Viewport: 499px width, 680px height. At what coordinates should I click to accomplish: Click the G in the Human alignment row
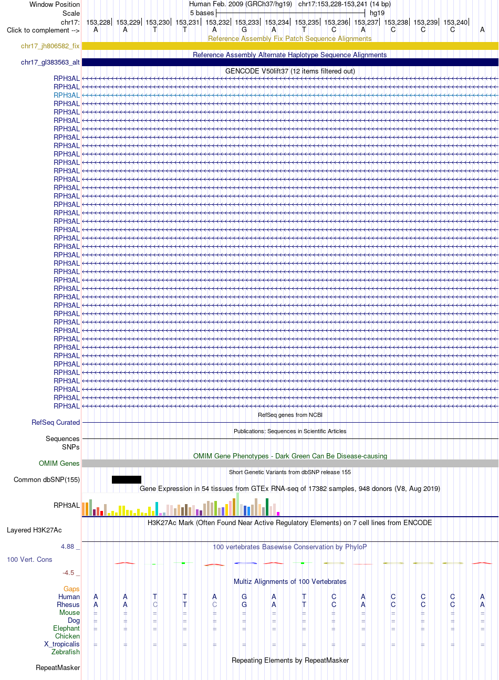click(244, 597)
